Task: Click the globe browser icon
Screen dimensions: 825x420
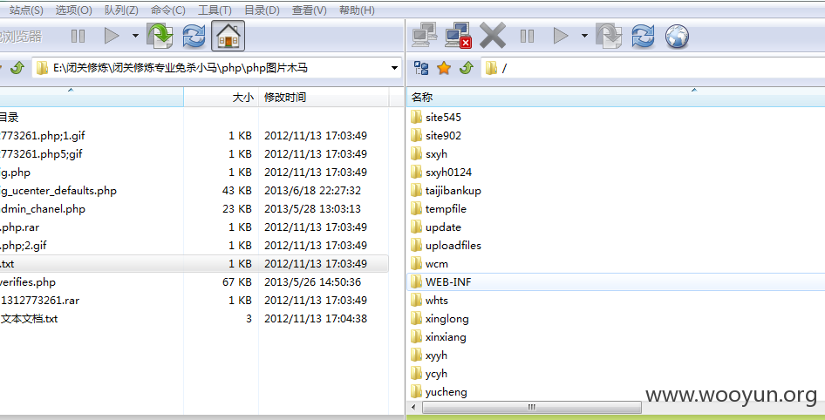Action: point(677,37)
